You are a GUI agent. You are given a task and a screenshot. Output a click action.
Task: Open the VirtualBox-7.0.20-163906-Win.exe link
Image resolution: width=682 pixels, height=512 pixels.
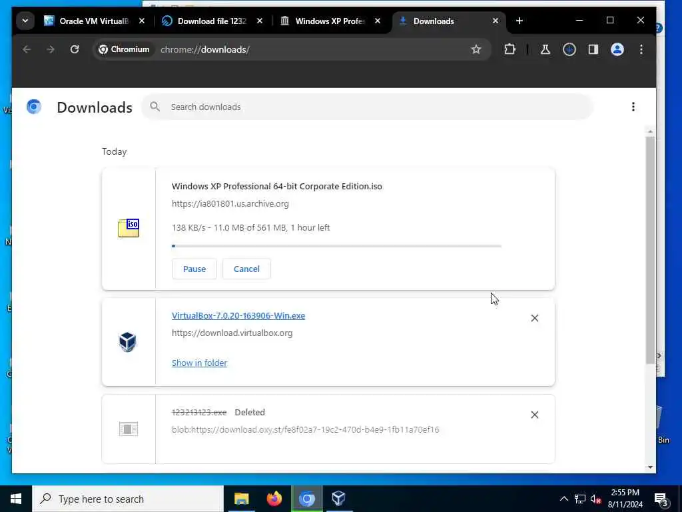pos(238,315)
